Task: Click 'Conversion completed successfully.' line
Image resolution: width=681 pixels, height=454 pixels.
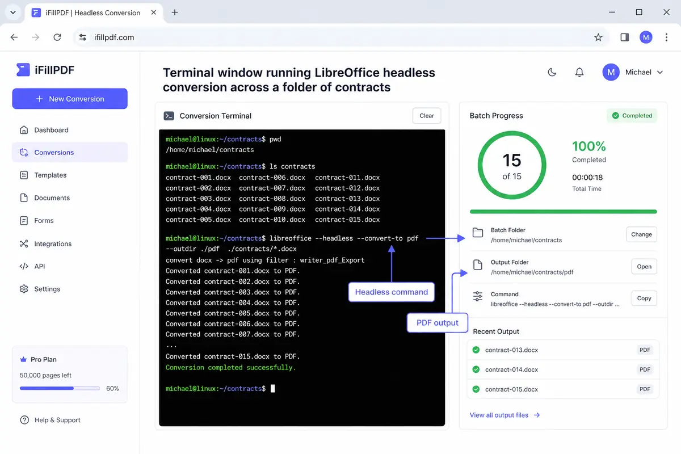Action: pos(231,368)
